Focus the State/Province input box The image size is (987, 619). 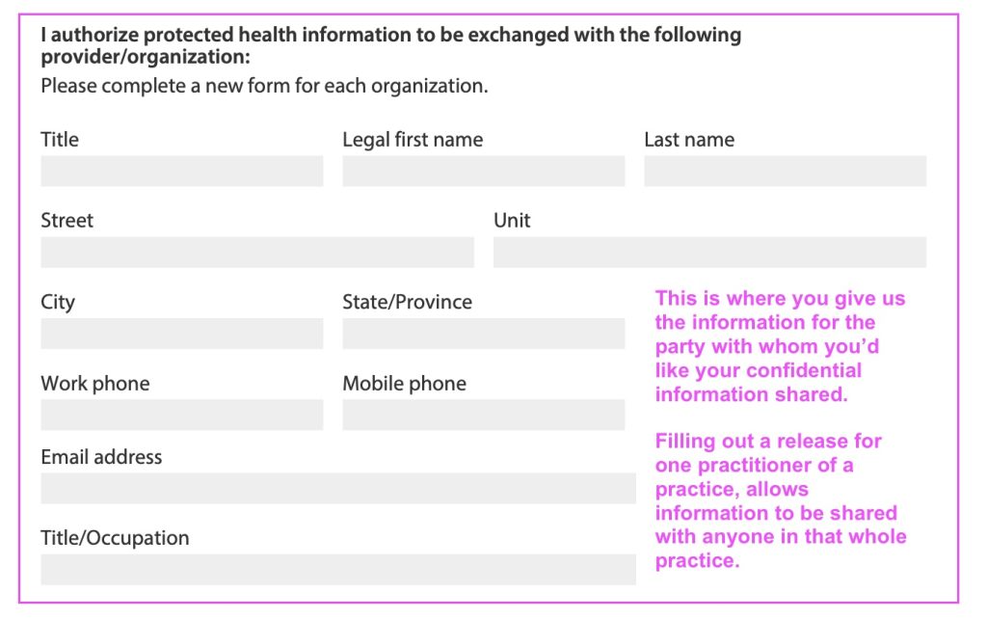[484, 333]
